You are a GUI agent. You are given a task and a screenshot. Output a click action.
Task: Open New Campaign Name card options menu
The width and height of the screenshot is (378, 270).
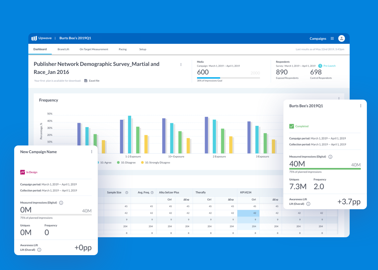[91, 152]
